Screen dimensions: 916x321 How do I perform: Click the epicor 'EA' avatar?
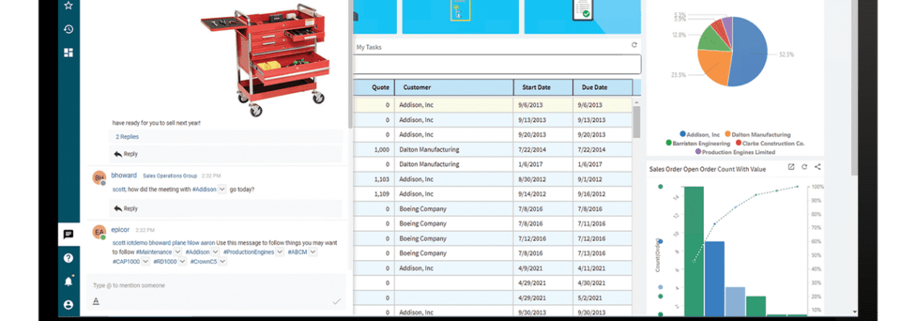pyautogui.click(x=100, y=232)
